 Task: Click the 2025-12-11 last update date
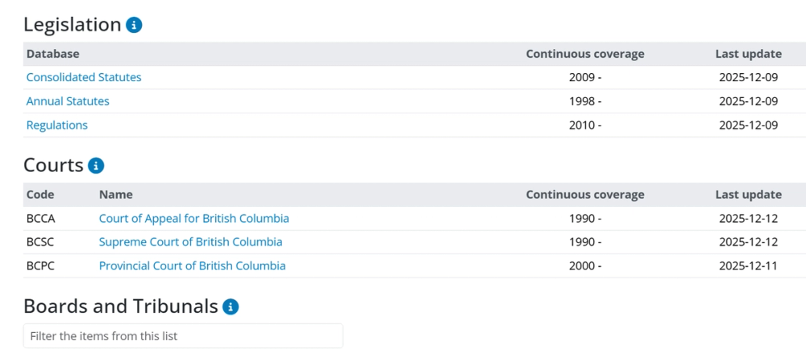pos(749,266)
